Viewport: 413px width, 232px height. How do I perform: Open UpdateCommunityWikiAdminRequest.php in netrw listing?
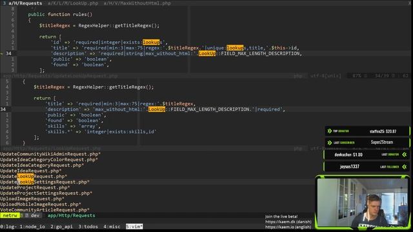50,154
